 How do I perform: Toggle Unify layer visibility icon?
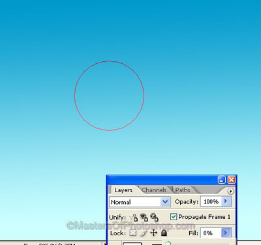click(x=144, y=217)
